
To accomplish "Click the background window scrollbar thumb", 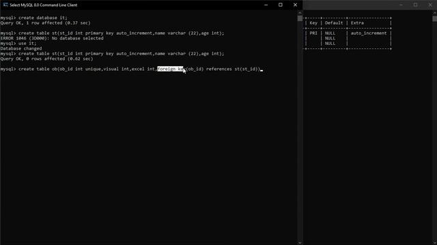I will [x=435, y=18].
